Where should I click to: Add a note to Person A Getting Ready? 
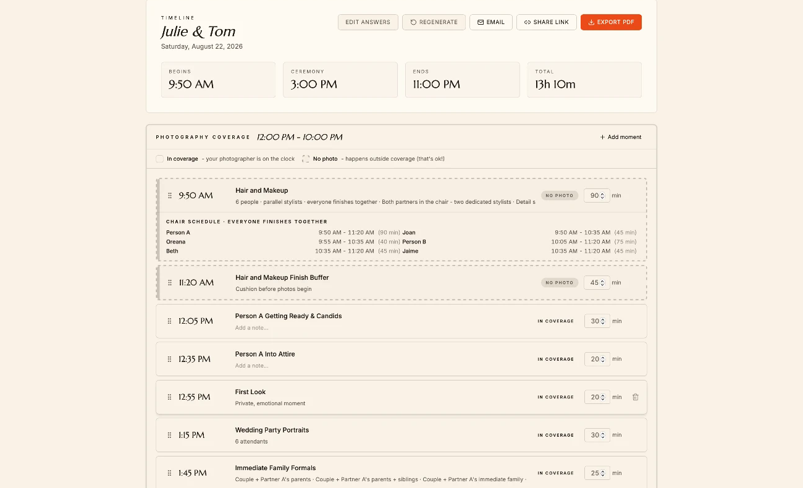[252, 328]
